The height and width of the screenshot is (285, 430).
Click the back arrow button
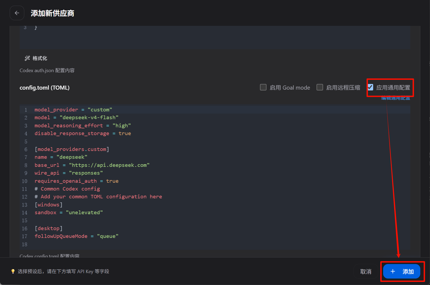tap(17, 13)
